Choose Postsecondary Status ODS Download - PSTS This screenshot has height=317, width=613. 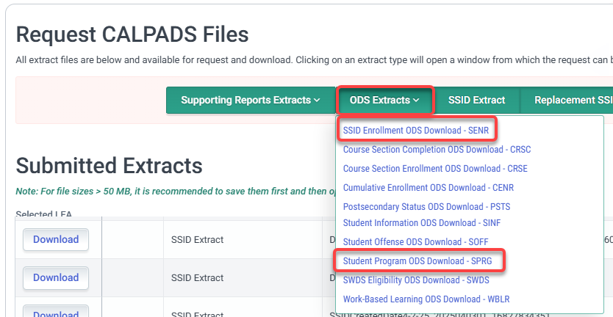pos(426,206)
